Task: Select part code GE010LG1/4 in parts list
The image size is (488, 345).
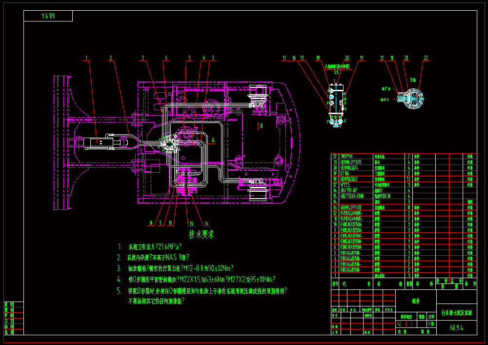Action: click(349, 168)
